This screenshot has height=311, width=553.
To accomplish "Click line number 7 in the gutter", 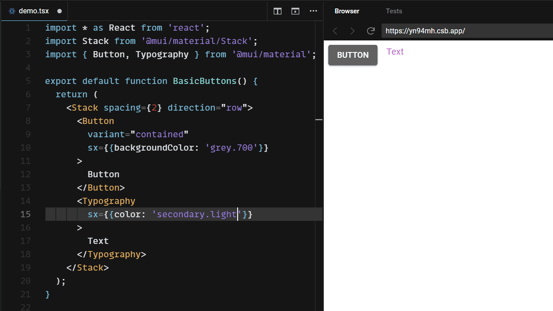I will click(28, 108).
